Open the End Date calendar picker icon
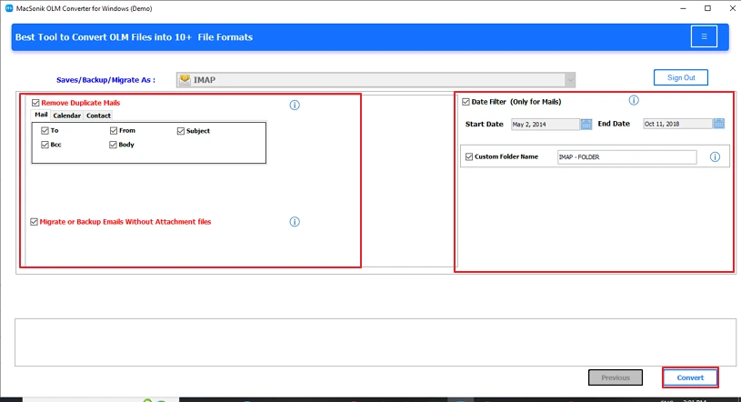The image size is (741, 402). [718, 124]
